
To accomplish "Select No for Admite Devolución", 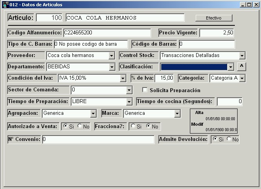I will pyautogui.click(x=229, y=139).
